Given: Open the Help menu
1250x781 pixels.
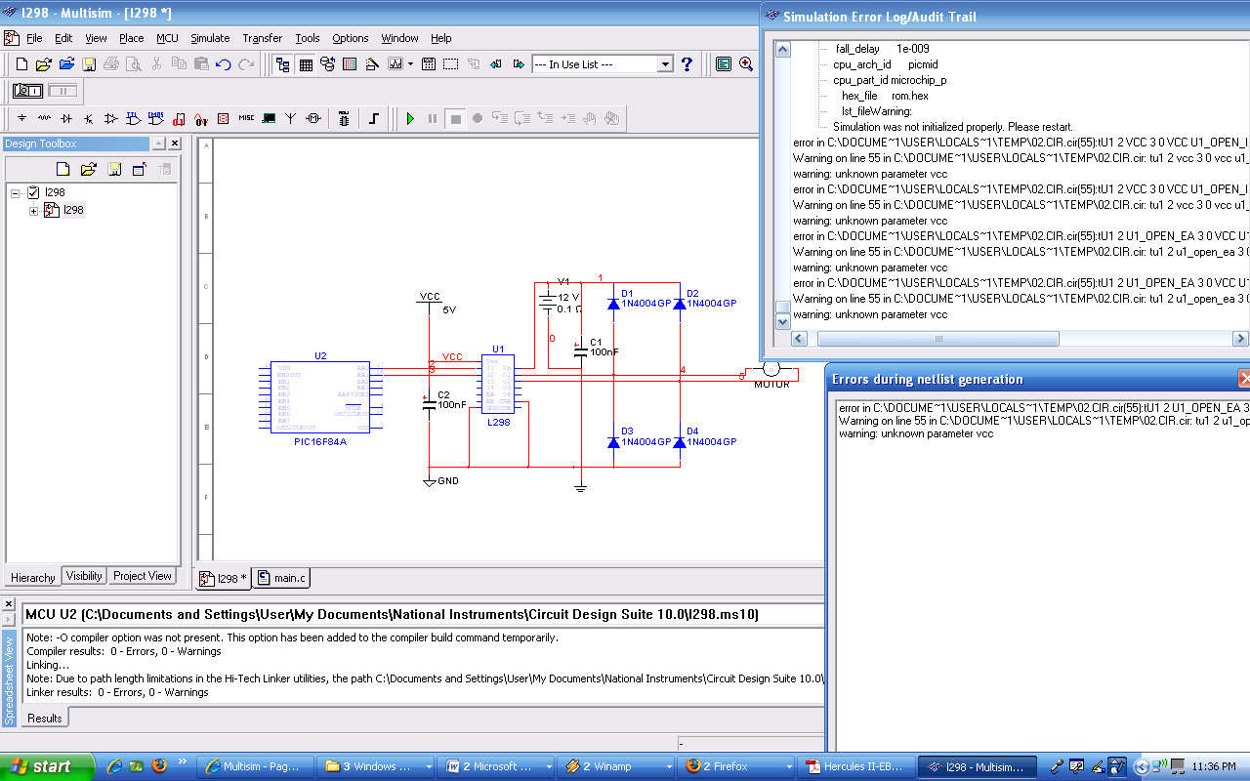Looking at the screenshot, I should 441,38.
